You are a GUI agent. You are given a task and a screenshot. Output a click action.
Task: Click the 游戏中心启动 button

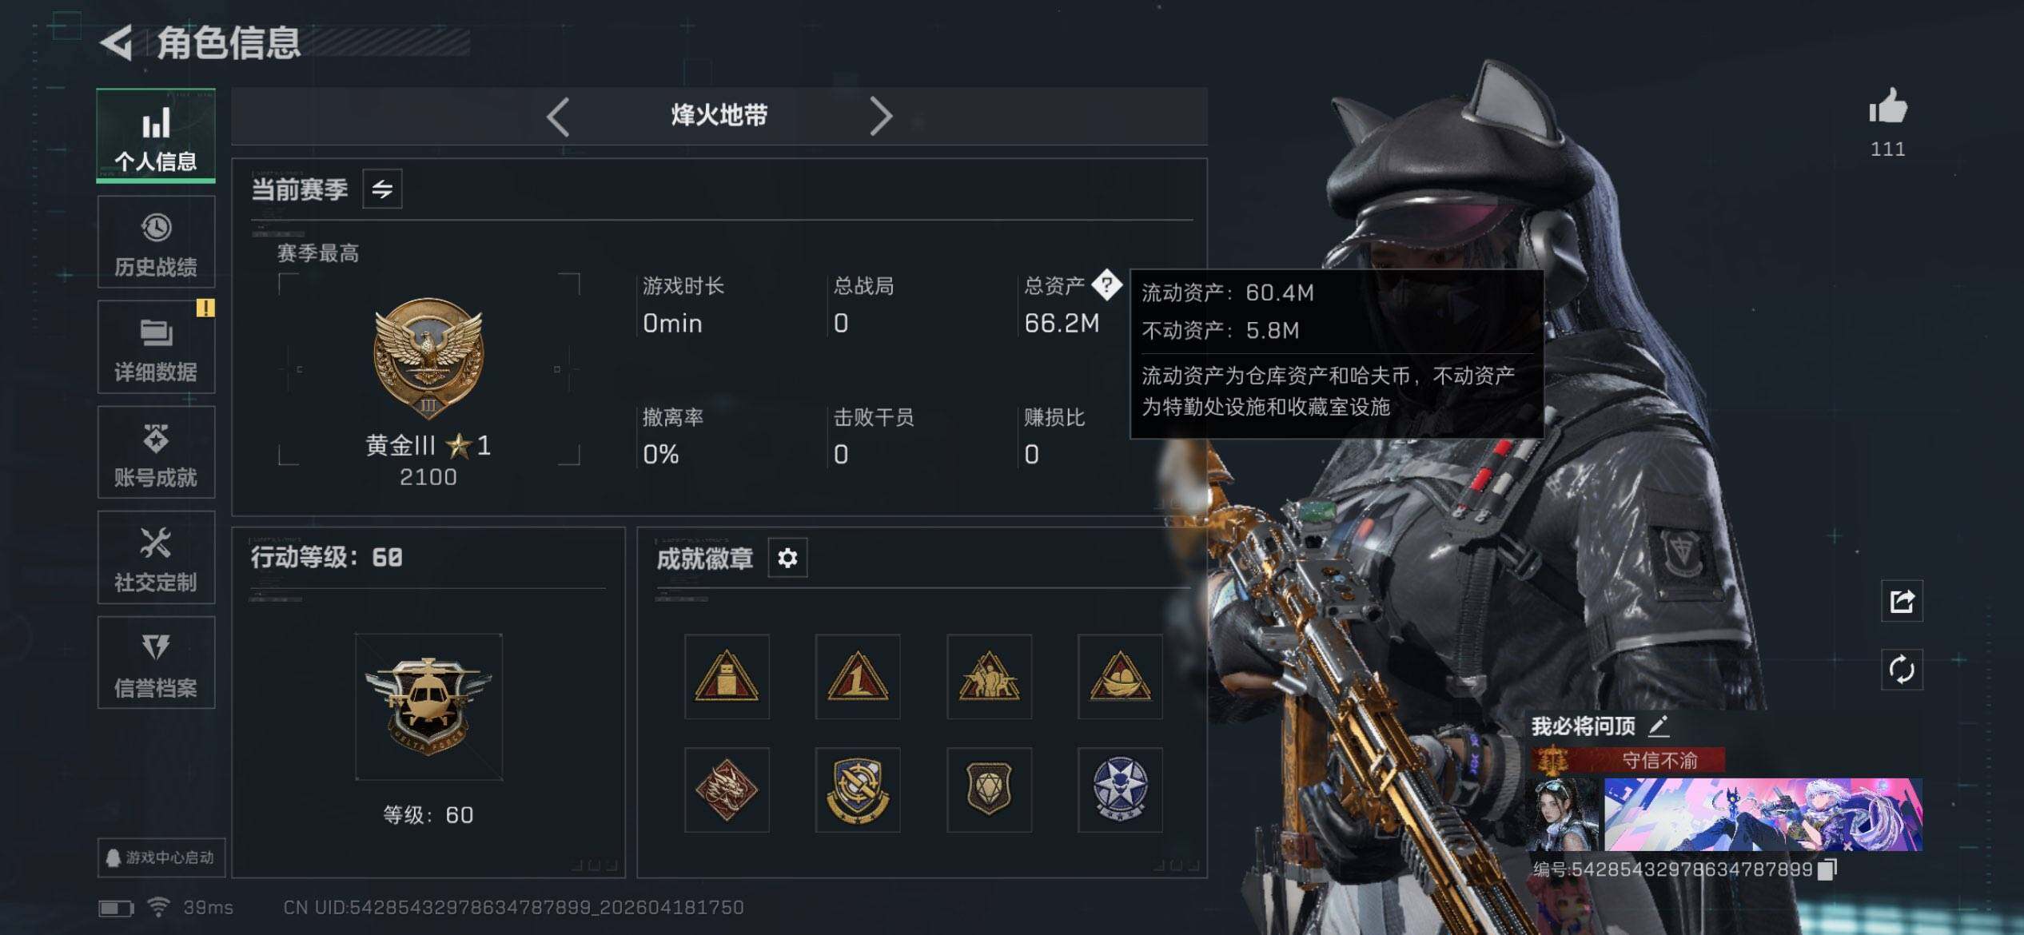point(161,857)
